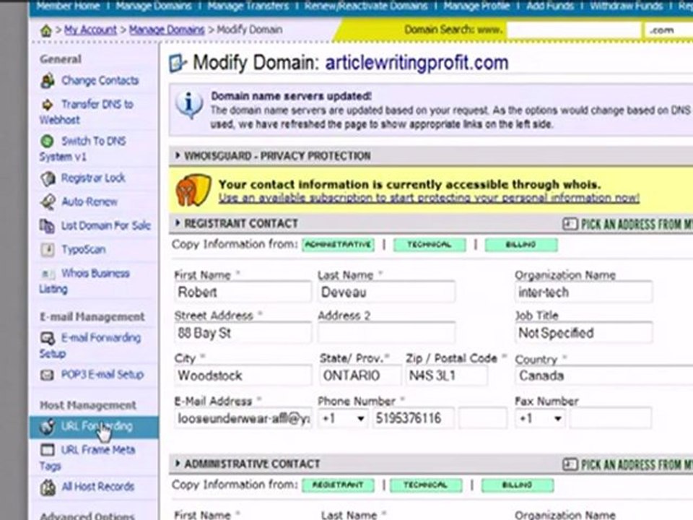Screen dimensions: 693x520
Task: Open the POP3 E-mail Setup link
Action: [x=102, y=375]
